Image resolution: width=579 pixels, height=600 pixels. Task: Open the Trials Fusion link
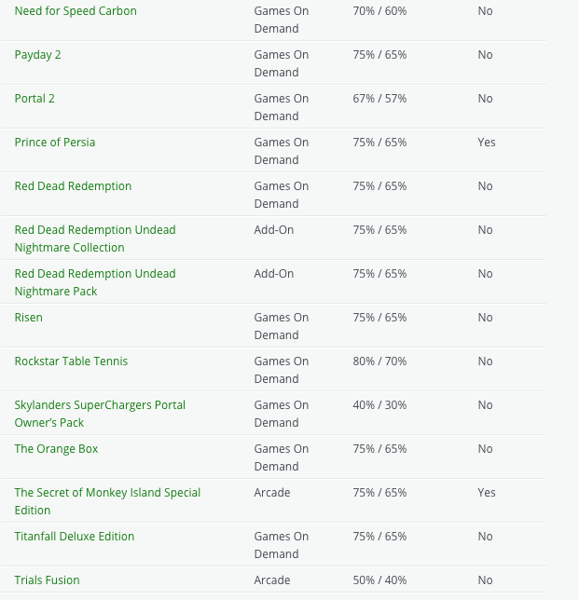click(47, 580)
